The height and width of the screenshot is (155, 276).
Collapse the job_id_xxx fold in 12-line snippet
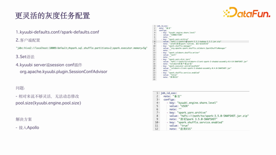click(159, 93)
